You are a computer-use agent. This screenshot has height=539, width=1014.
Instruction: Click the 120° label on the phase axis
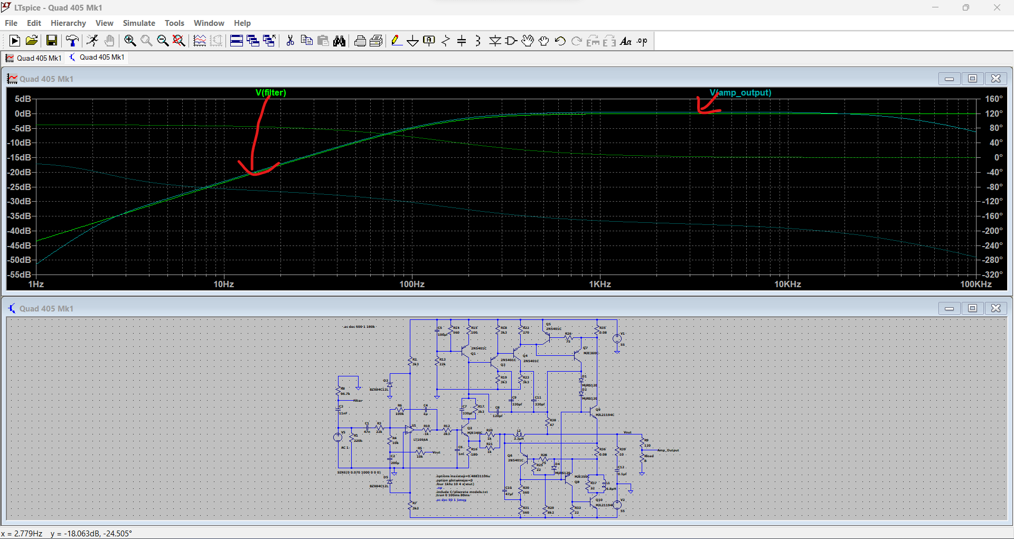pos(993,114)
